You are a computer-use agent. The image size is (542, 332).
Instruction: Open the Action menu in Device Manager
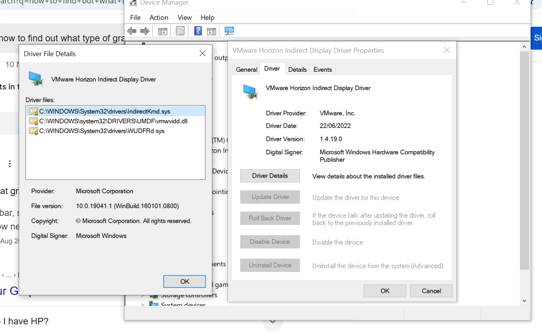pos(159,18)
